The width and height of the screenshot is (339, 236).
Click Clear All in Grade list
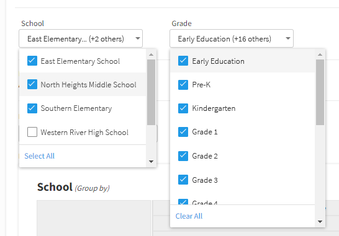pos(189,216)
